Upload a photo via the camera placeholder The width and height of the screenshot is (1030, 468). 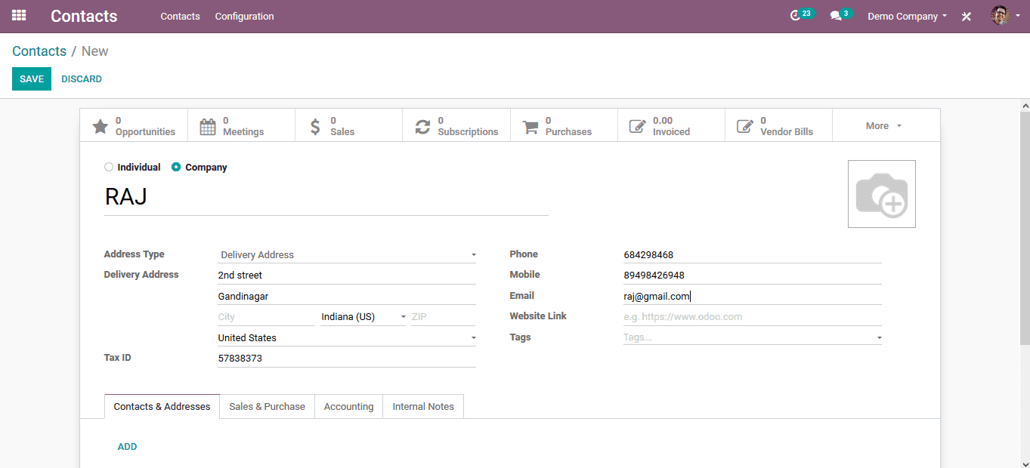point(882,194)
